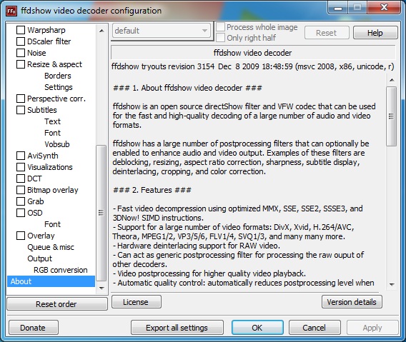This screenshot has width=406, height=342.
Task: Confirm with the OK button
Action: tap(257, 328)
